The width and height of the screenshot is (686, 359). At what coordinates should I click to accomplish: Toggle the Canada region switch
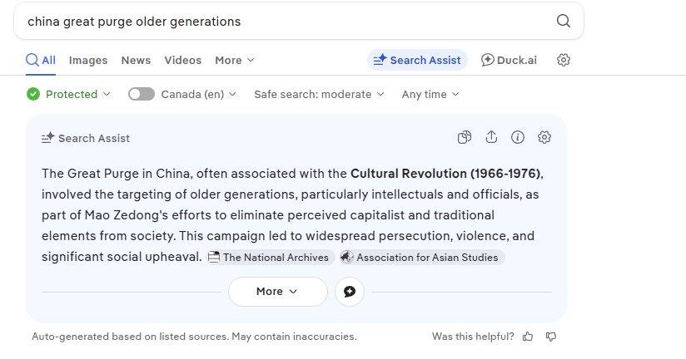click(142, 95)
